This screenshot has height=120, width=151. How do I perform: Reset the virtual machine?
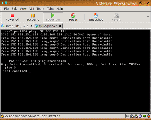pyautogui.click(x=73, y=17)
